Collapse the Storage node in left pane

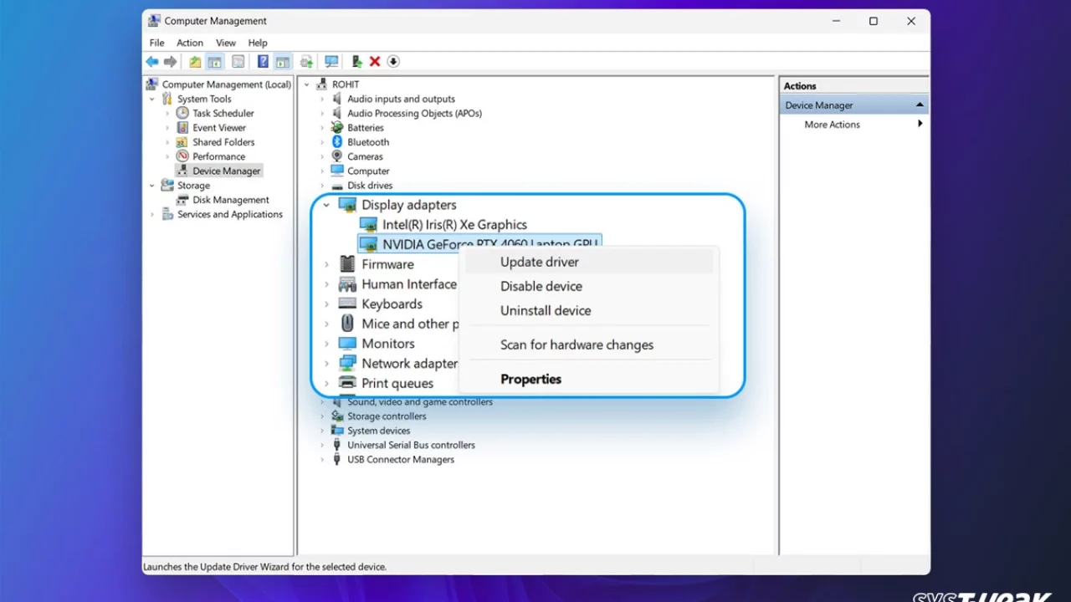[152, 186]
